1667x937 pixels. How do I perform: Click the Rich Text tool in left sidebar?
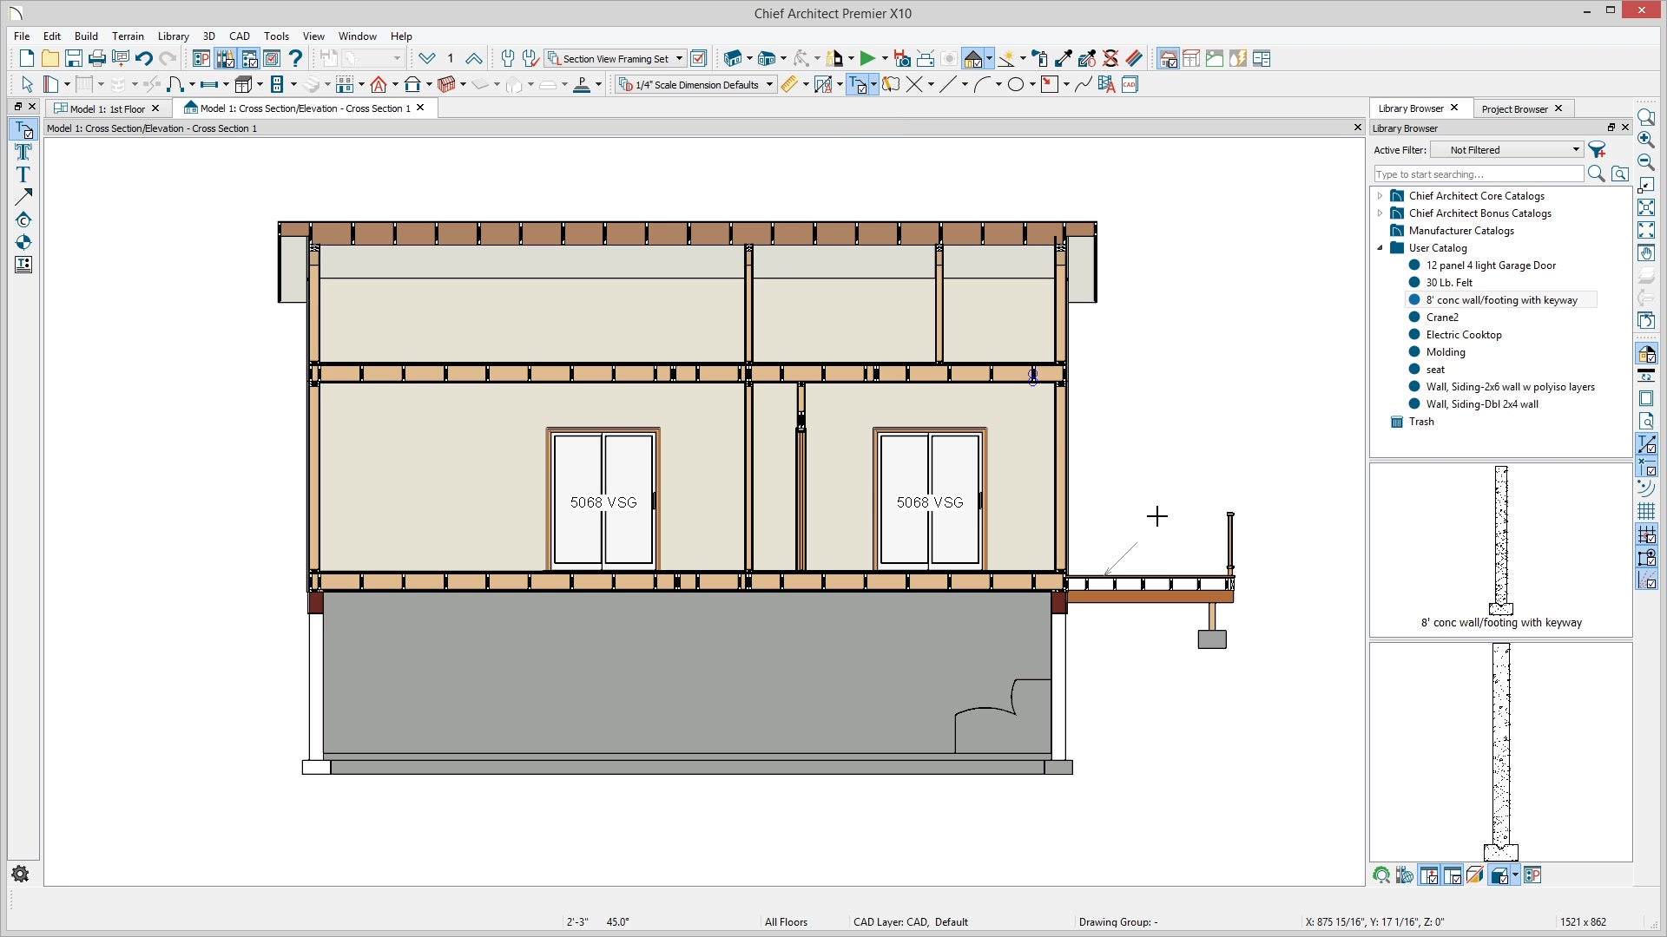(23, 152)
